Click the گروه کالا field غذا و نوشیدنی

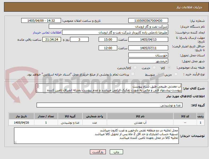pyautogui.click(x=110, y=105)
